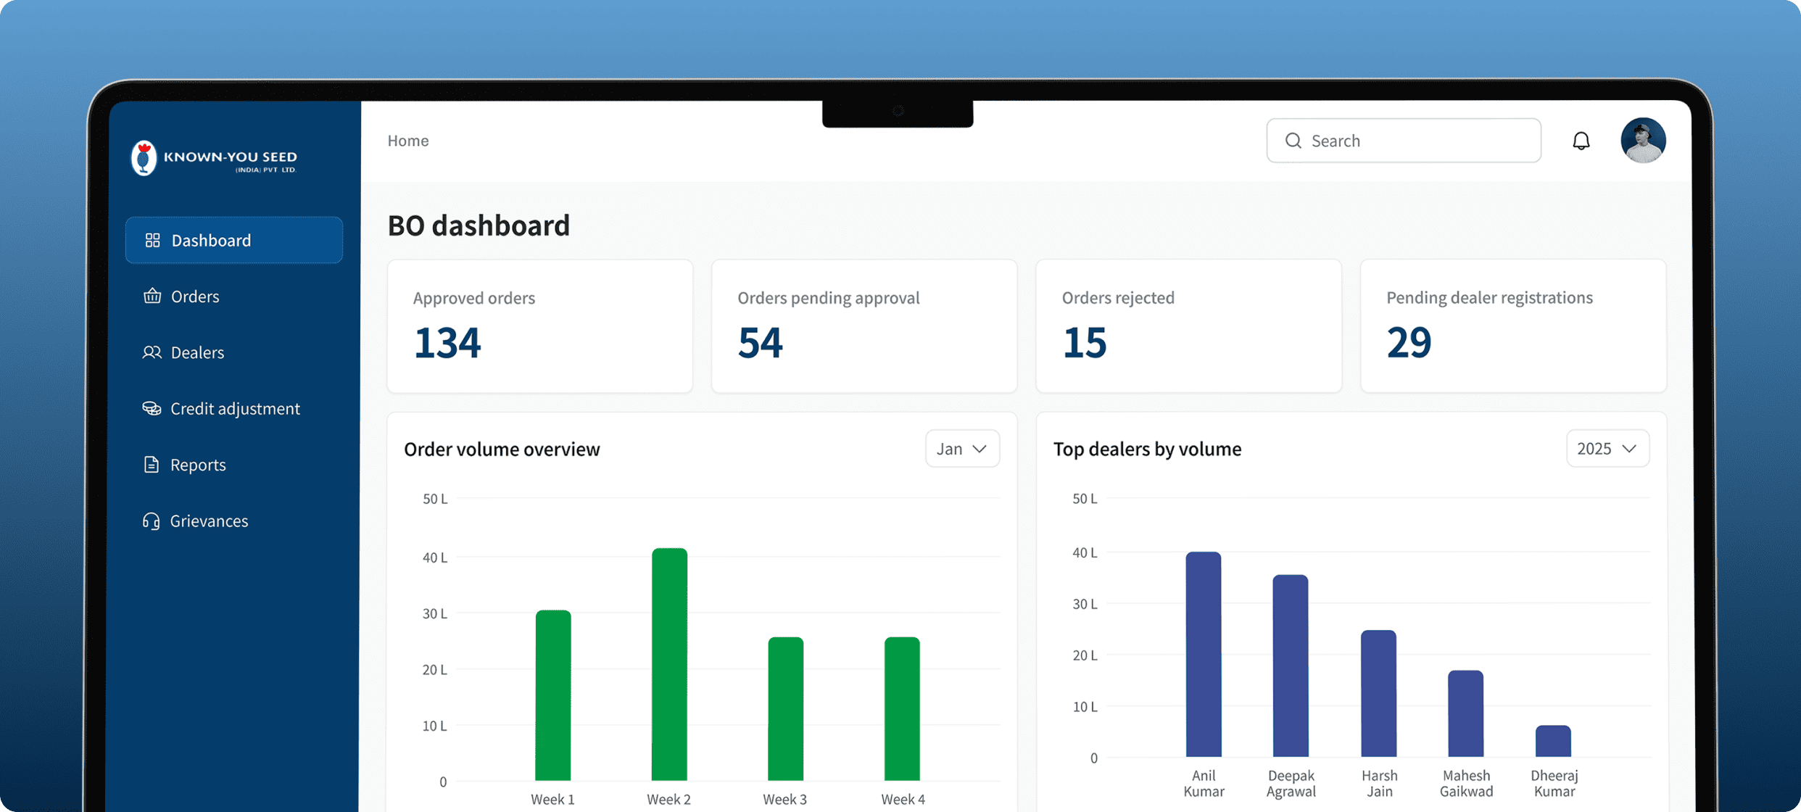Click the Dealers people icon
The height and width of the screenshot is (812, 1801).
tap(152, 352)
